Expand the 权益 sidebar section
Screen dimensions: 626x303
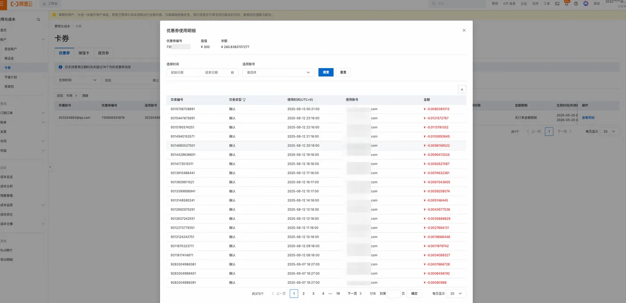(43, 150)
